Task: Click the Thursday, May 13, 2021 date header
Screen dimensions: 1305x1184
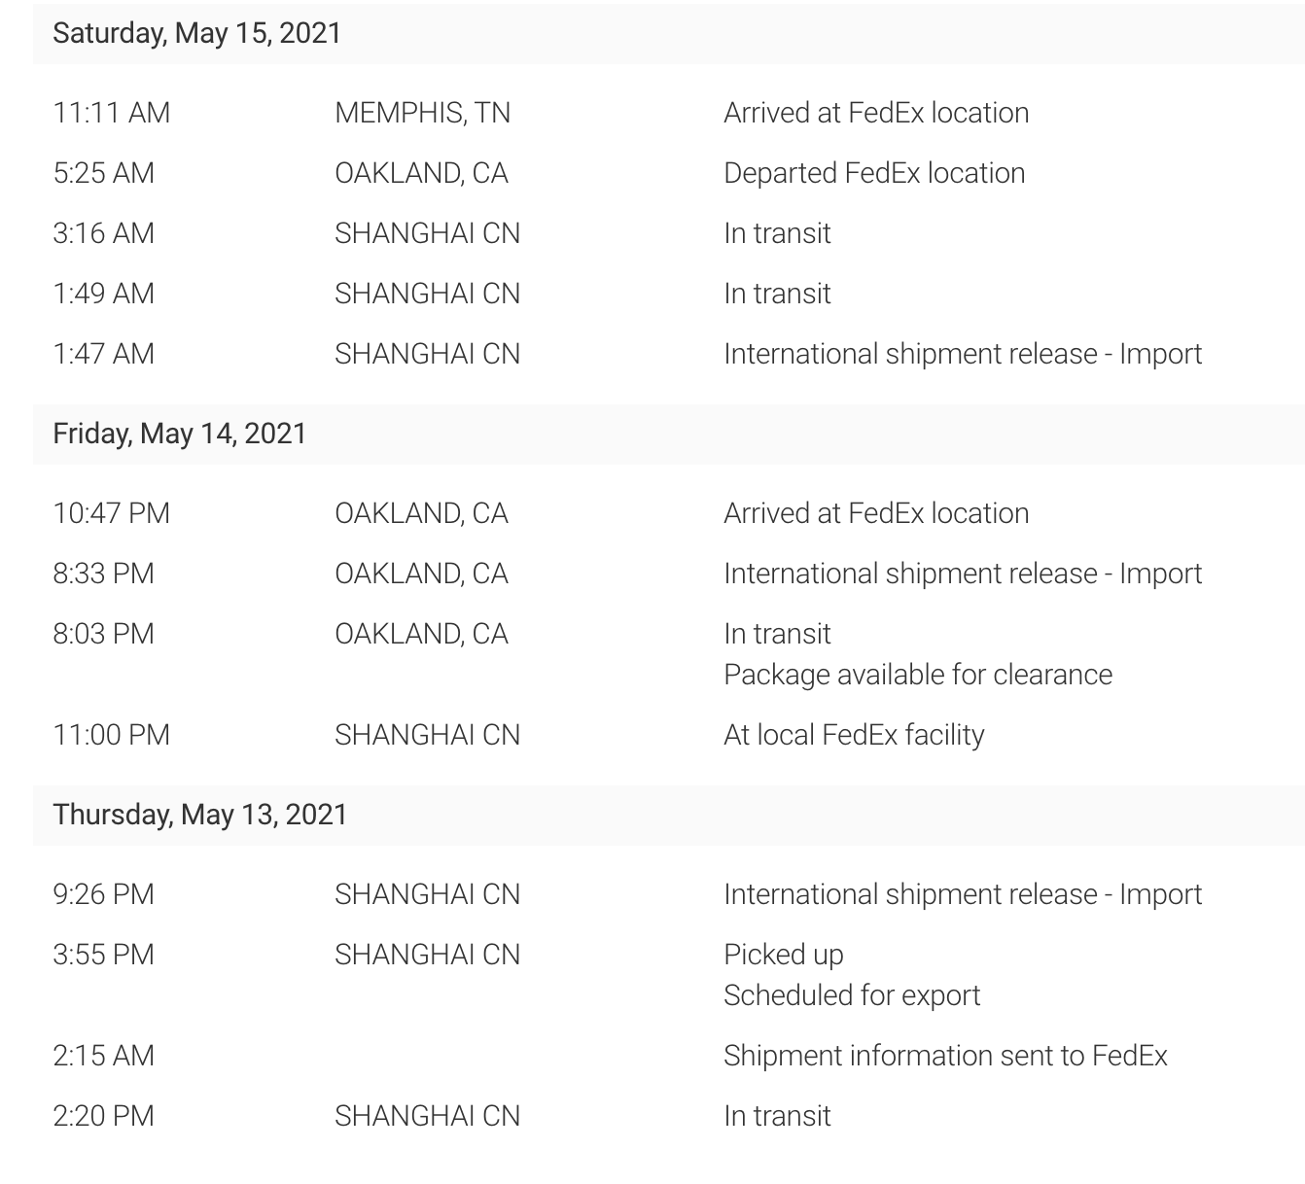Action: pyautogui.click(x=200, y=815)
